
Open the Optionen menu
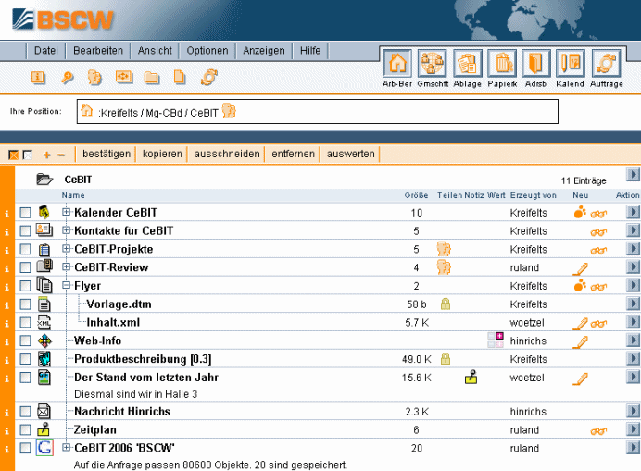coord(207,51)
